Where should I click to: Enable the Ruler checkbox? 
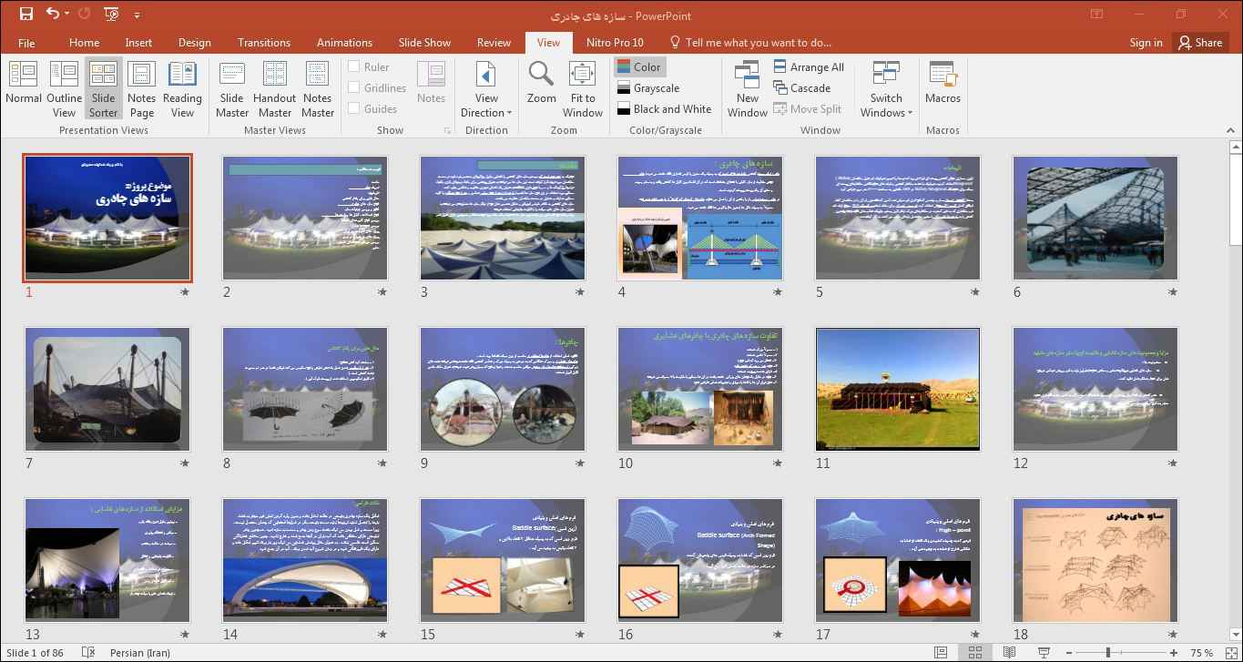(x=354, y=66)
